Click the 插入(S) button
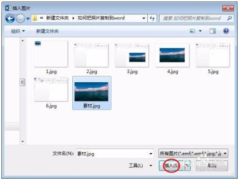The image size is (239, 180). point(171,165)
